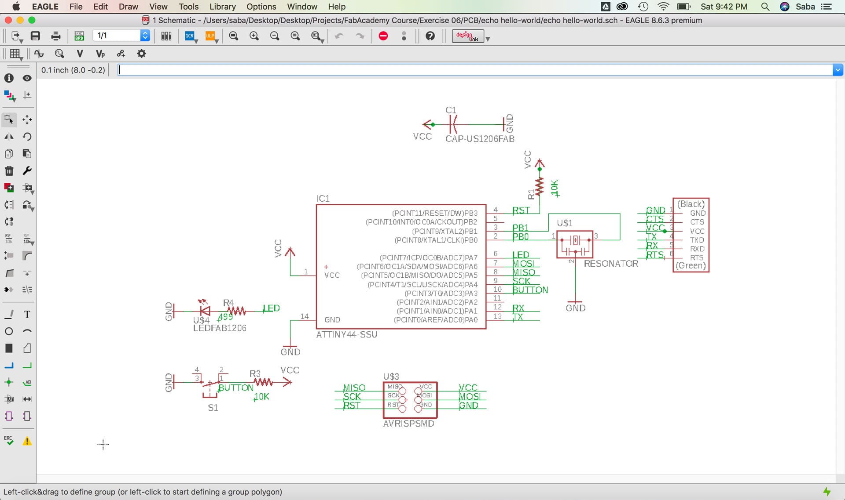Click the design link button
Screen dimensions: 845x500
(x=467, y=36)
